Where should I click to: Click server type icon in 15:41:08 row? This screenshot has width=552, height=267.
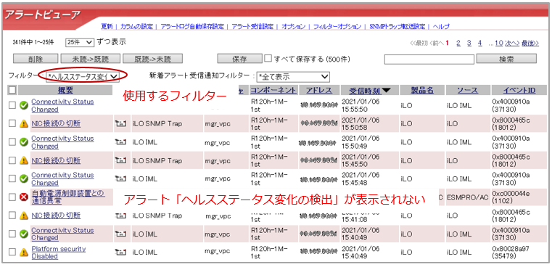[120, 215]
